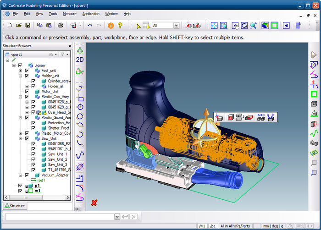
Task: Click the Print icon
Action: pyautogui.click(x=61, y=25)
